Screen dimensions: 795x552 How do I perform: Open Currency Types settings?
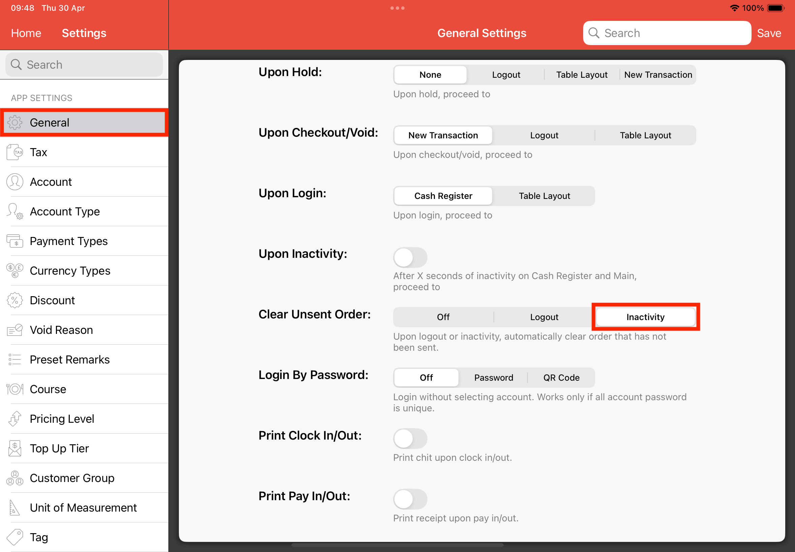tap(84, 271)
